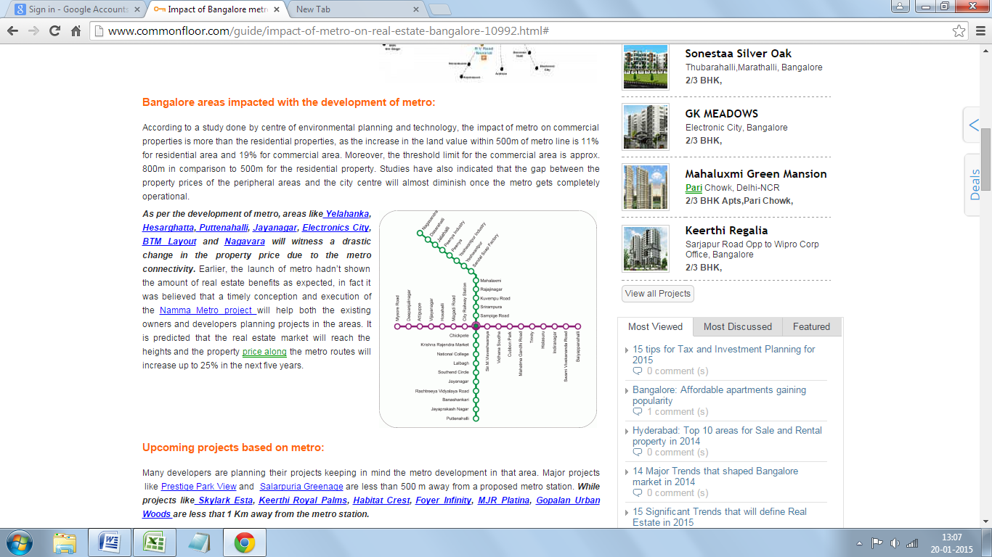Open the Deals side tab
The width and height of the screenshot is (992, 557).
coord(974,185)
